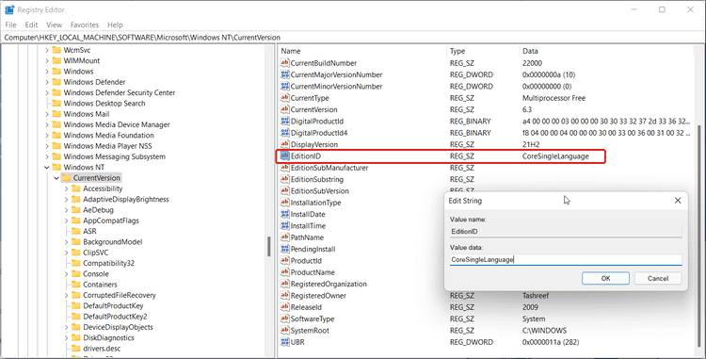
Task: Click the InstallTime value icon
Action: pyautogui.click(x=284, y=226)
